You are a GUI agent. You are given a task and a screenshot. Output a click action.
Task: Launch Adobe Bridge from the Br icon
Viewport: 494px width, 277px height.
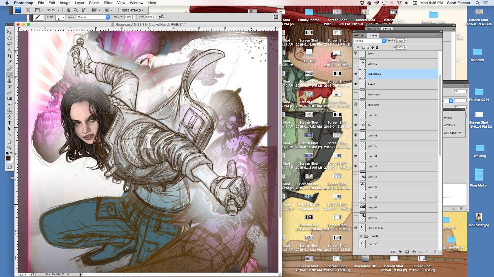click(x=28, y=10)
